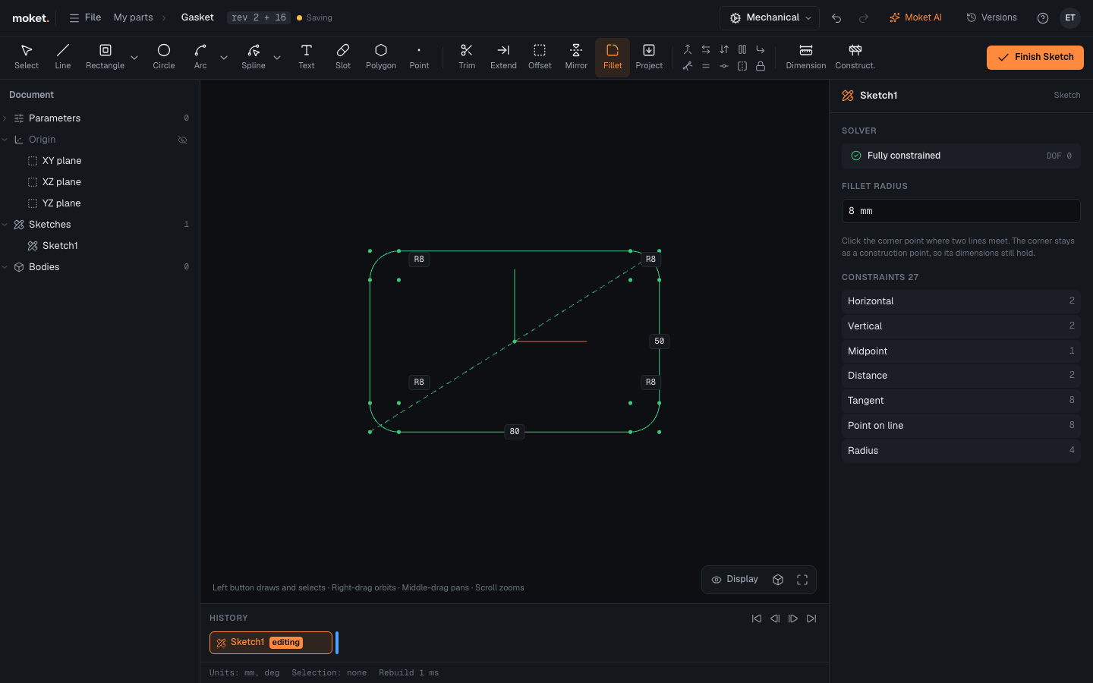Pick the Polygon drawing tool
The height and width of the screenshot is (683, 1093).
point(381,57)
